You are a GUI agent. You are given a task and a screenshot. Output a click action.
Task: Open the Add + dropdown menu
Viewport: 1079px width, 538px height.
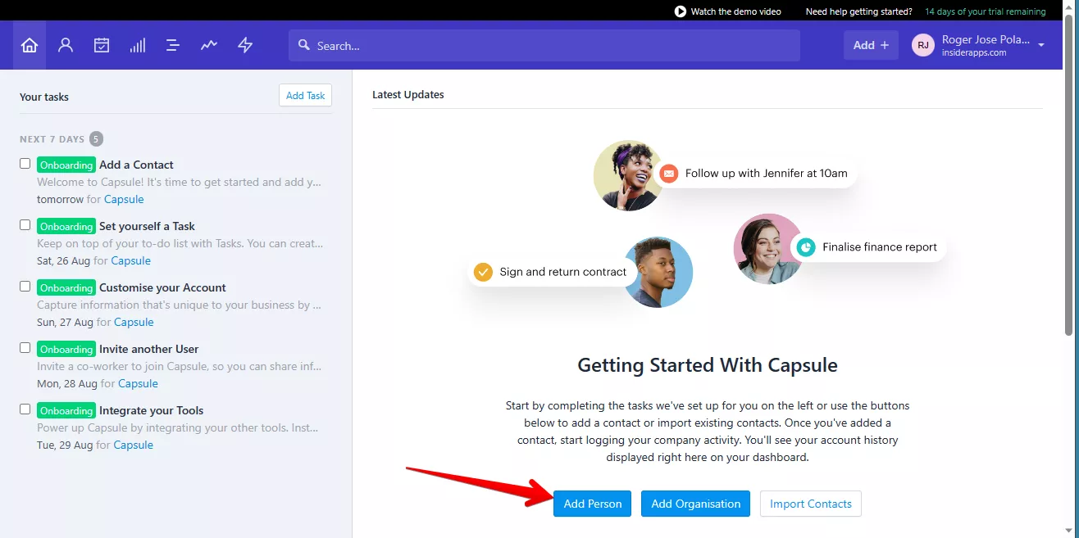(x=871, y=46)
